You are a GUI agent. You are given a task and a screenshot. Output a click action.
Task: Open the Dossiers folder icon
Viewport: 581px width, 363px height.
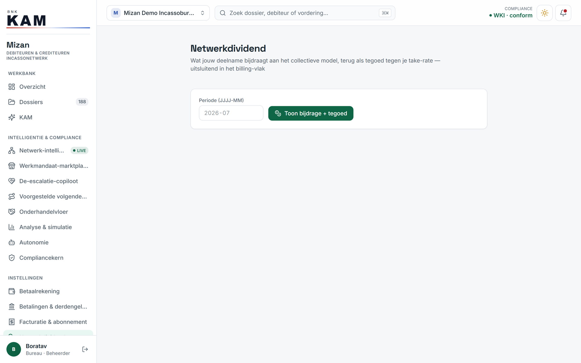[11, 102]
